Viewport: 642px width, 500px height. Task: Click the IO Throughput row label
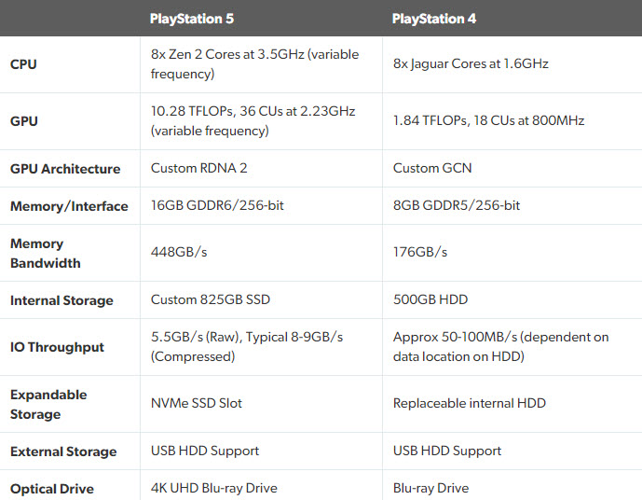57,347
